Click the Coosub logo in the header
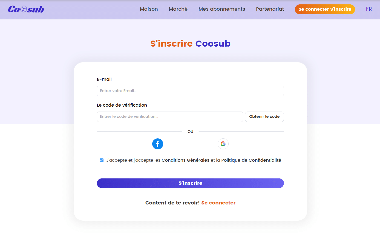This screenshot has height=239, width=380. 26,9
